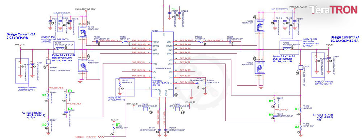Click the PGOOD pin name on the IC
The image size is (362, 140).
[x=156, y=89]
